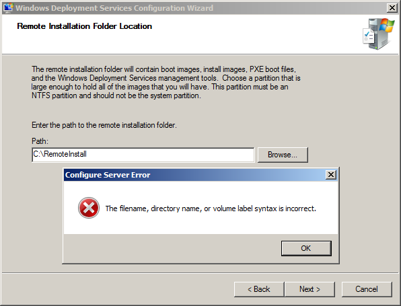Open the Browse... folder picker
This screenshot has width=401, height=306.
pyautogui.click(x=283, y=155)
